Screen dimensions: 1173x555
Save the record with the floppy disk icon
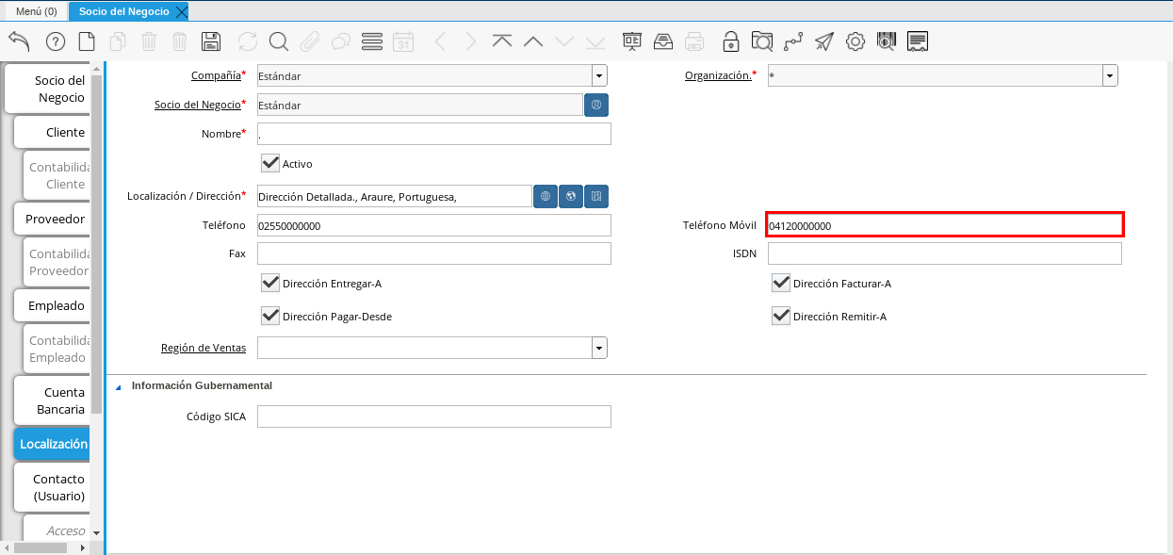[211, 41]
